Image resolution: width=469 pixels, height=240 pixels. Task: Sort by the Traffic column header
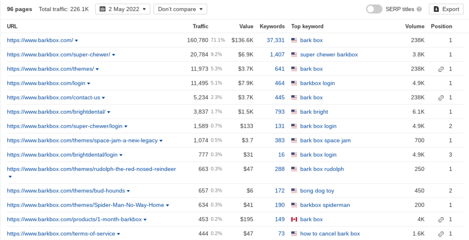pyautogui.click(x=201, y=26)
